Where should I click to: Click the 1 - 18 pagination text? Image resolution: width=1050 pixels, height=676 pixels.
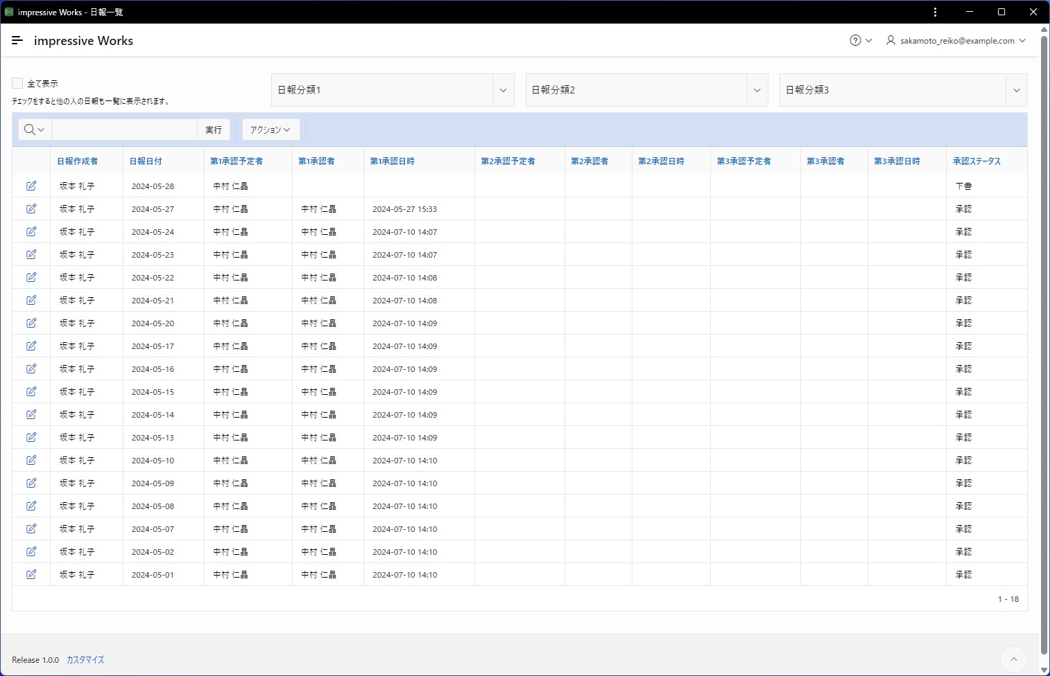(x=1008, y=599)
